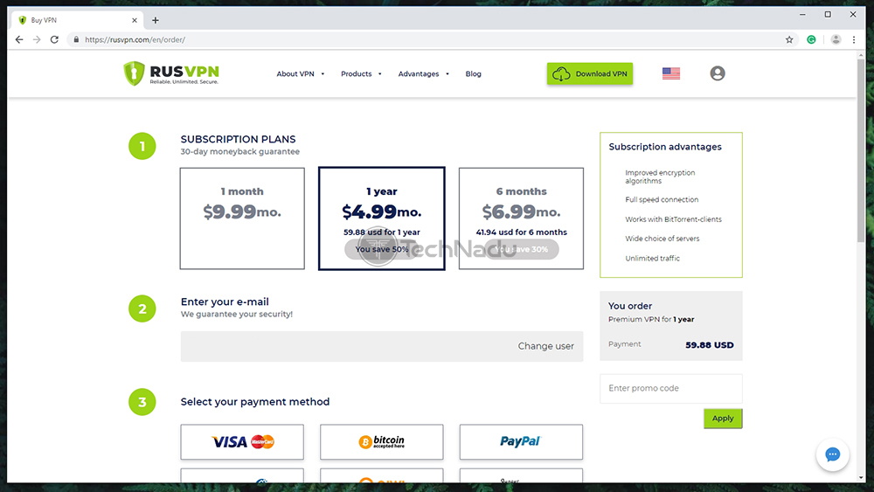Image resolution: width=874 pixels, height=492 pixels.
Task: Select the 6 months plan
Action: [x=521, y=218]
